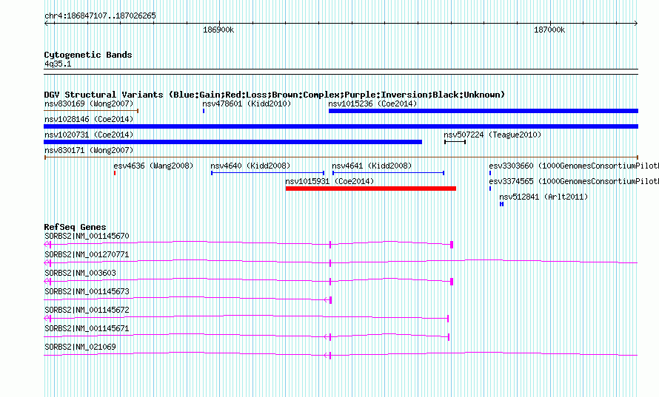Open variant esv4636 (Wang2008) label
The image size is (659, 397).
pyautogui.click(x=153, y=166)
